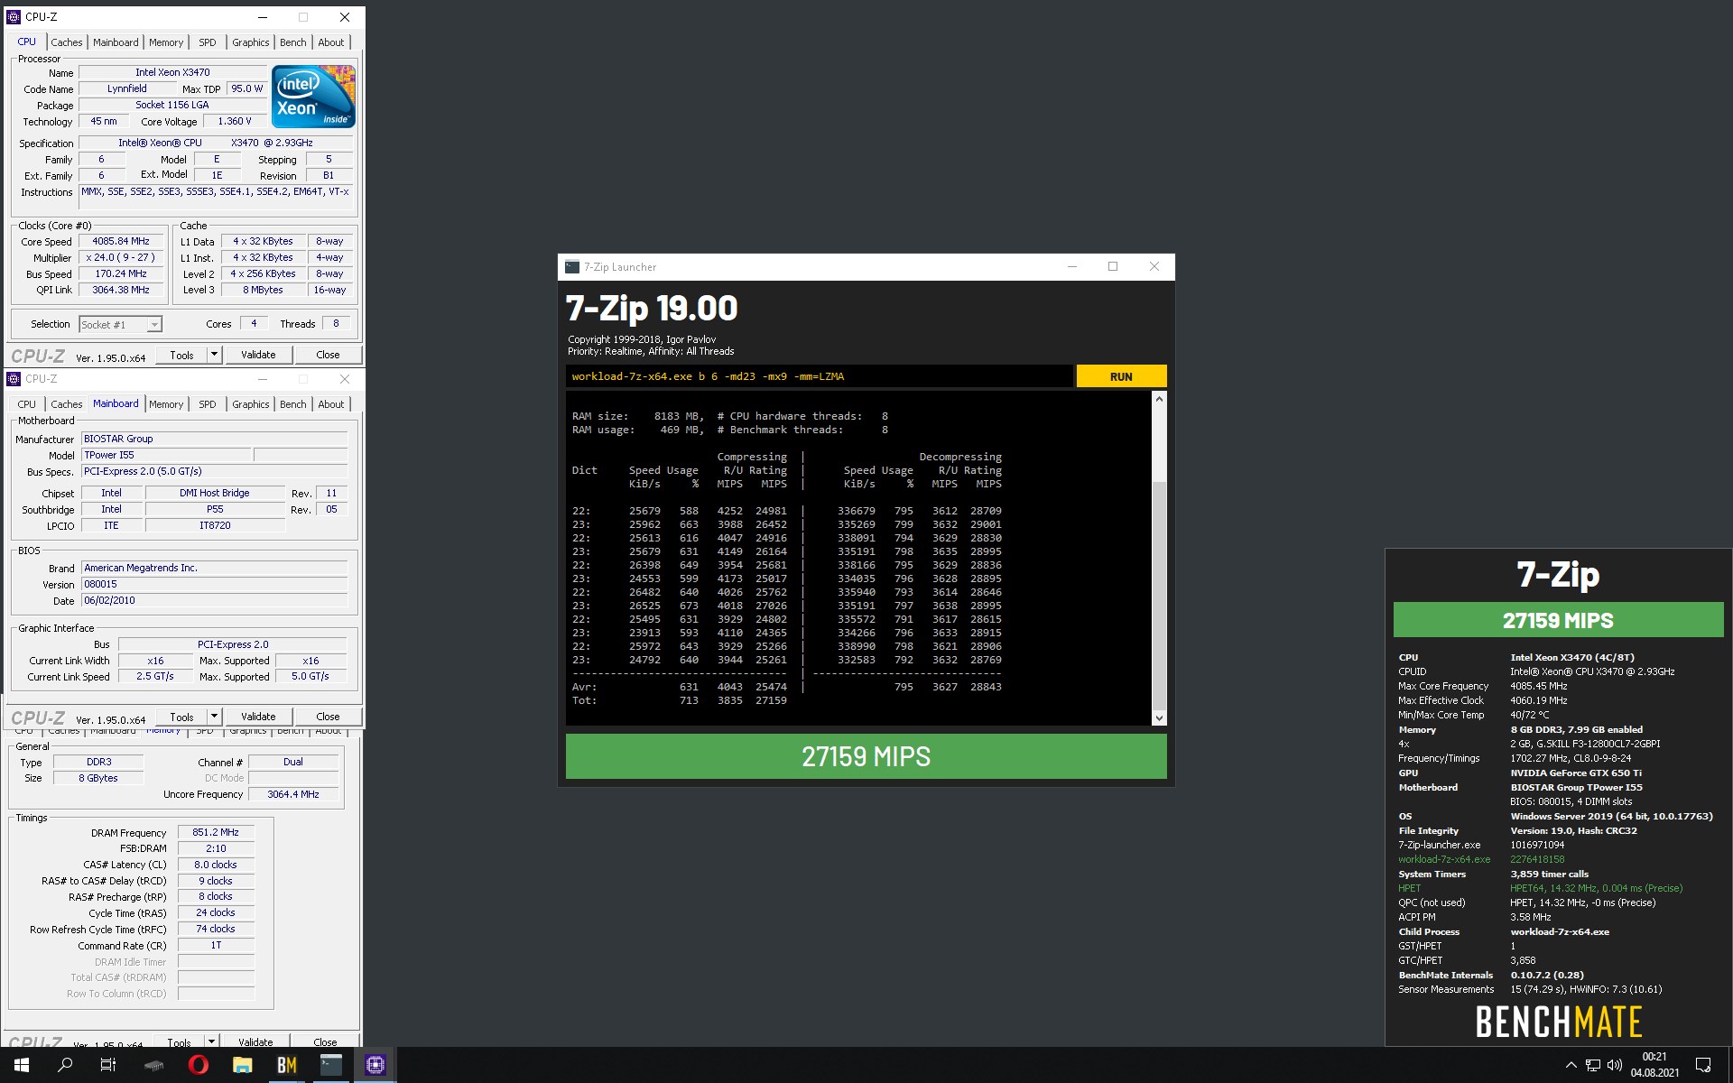Click the graphics card taskbar icon

coord(154,1065)
